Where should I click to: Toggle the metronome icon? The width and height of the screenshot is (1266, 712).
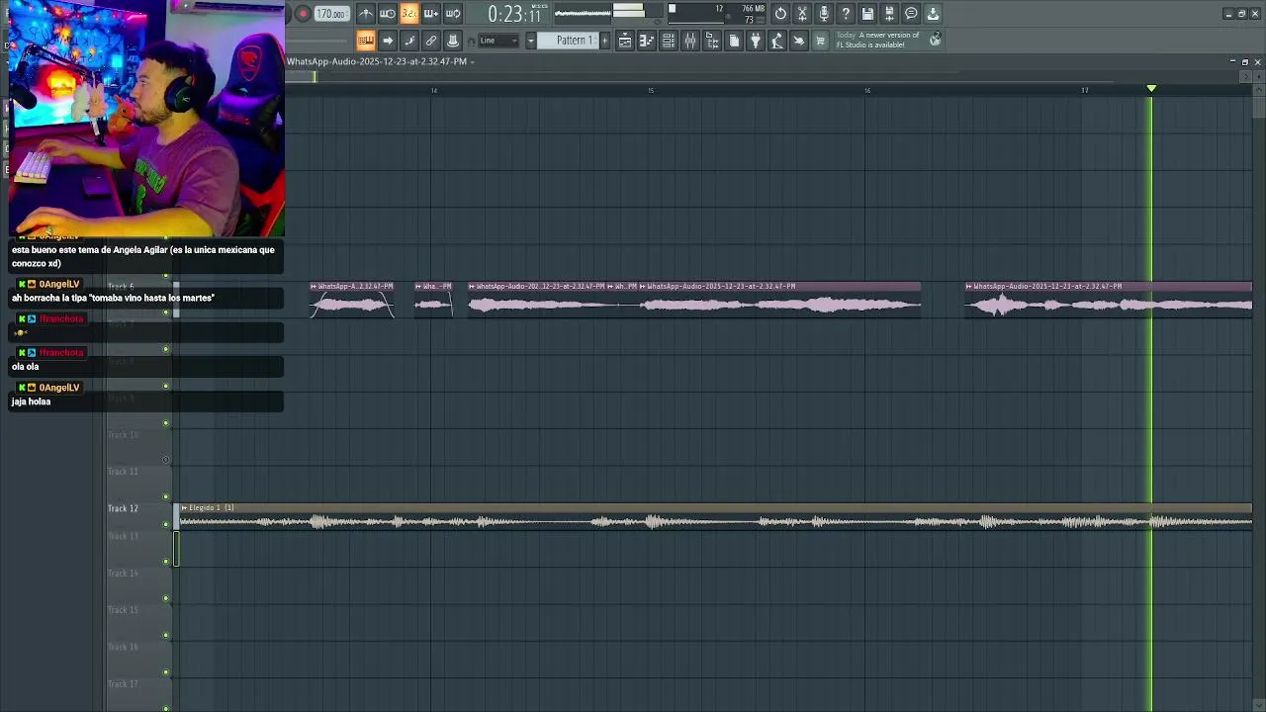tap(366, 14)
